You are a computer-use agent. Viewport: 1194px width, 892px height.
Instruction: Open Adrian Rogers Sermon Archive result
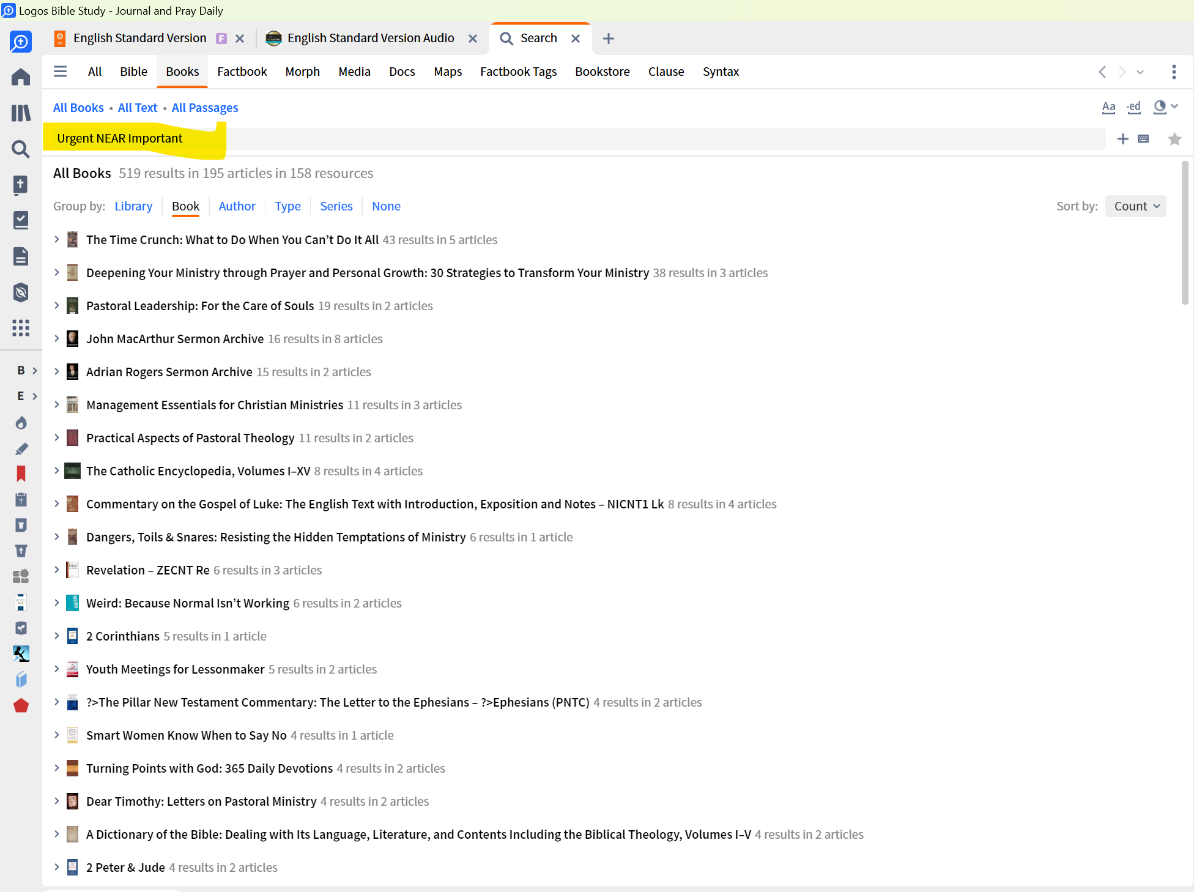tap(169, 371)
